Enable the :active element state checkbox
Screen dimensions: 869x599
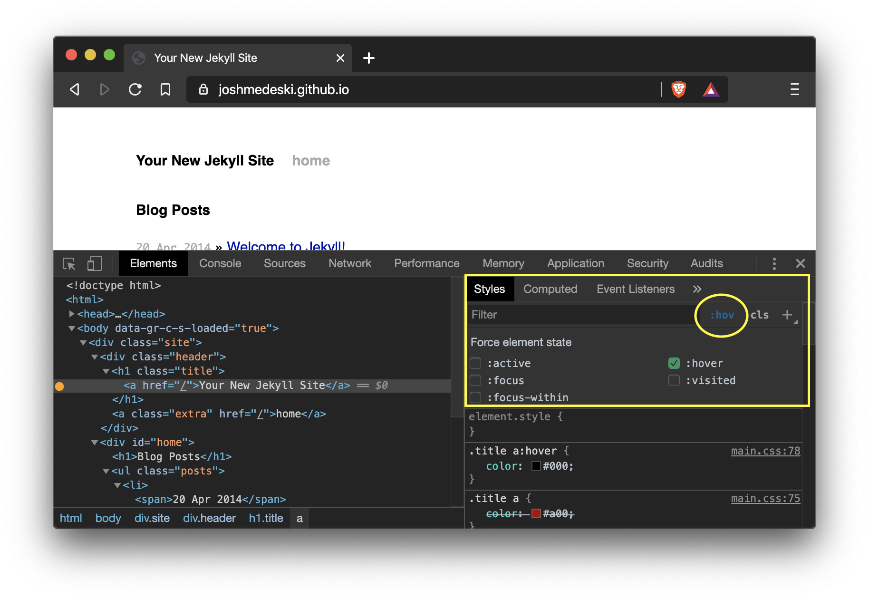click(x=475, y=364)
